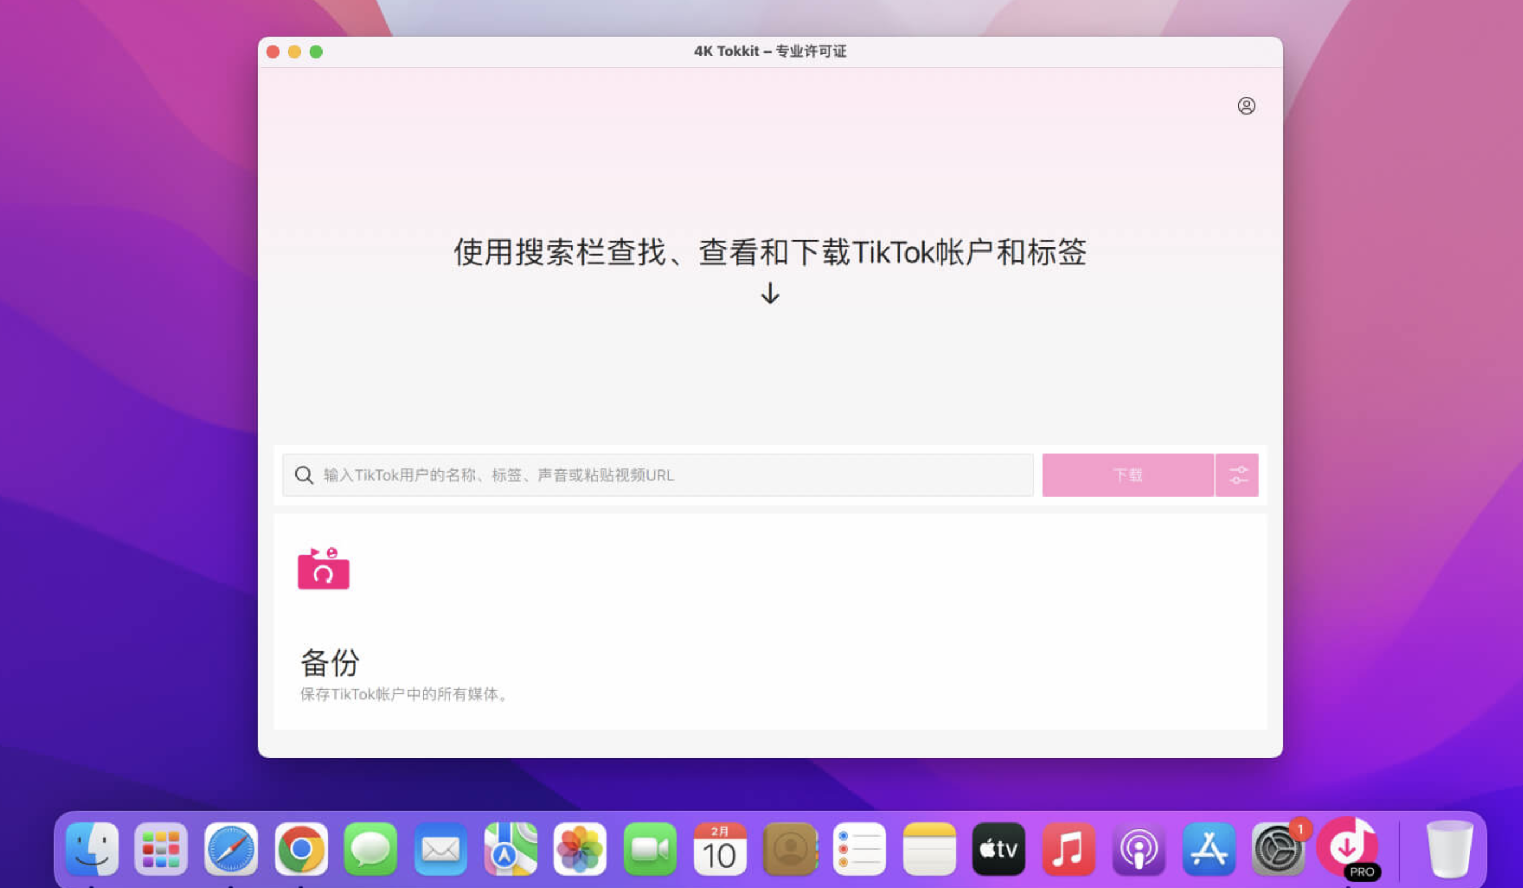Open Launchpad from the Dock

pyautogui.click(x=161, y=850)
